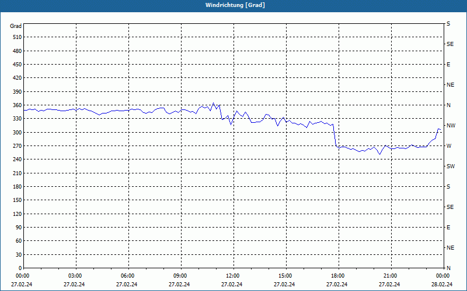This screenshot has width=467, height=291.
Task: Click the 00:00 label above 28.02.24
Action: click(444, 276)
